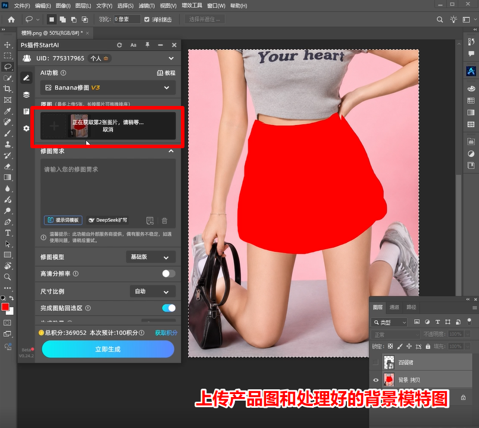The height and width of the screenshot is (428, 479).
Task: Hide the 背景 拷贝 layer
Action: (375, 380)
